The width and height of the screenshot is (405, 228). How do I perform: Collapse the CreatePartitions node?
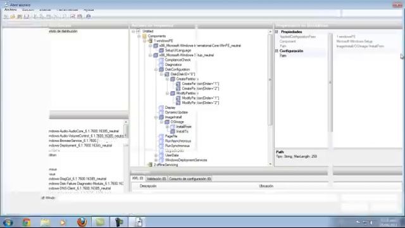coord(167,79)
